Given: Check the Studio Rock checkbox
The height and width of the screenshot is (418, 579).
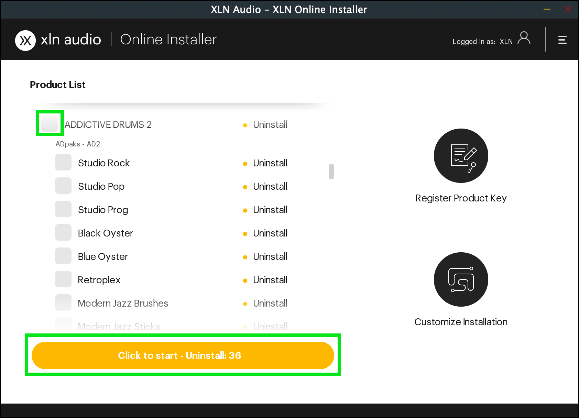Looking at the screenshot, I should [x=63, y=162].
